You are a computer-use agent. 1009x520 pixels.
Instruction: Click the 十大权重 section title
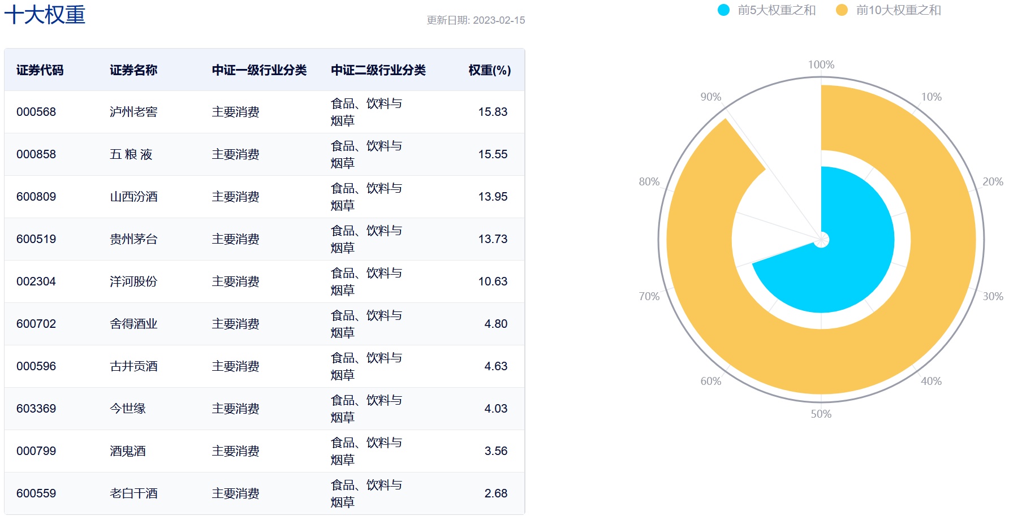click(x=45, y=15)
